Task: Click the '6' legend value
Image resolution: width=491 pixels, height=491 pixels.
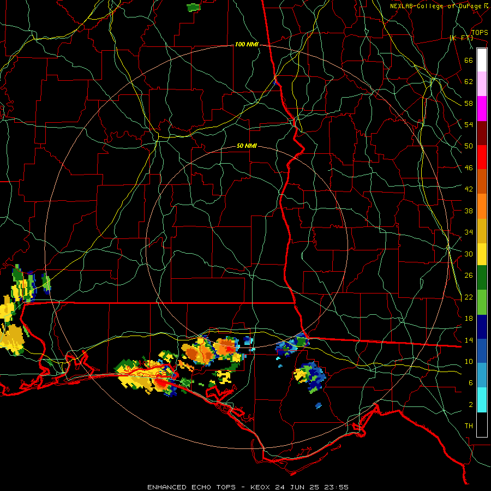Action: click(x=471, y=383)
